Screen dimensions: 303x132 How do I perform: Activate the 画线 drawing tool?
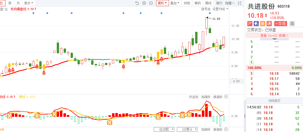[x=208, y=3]
